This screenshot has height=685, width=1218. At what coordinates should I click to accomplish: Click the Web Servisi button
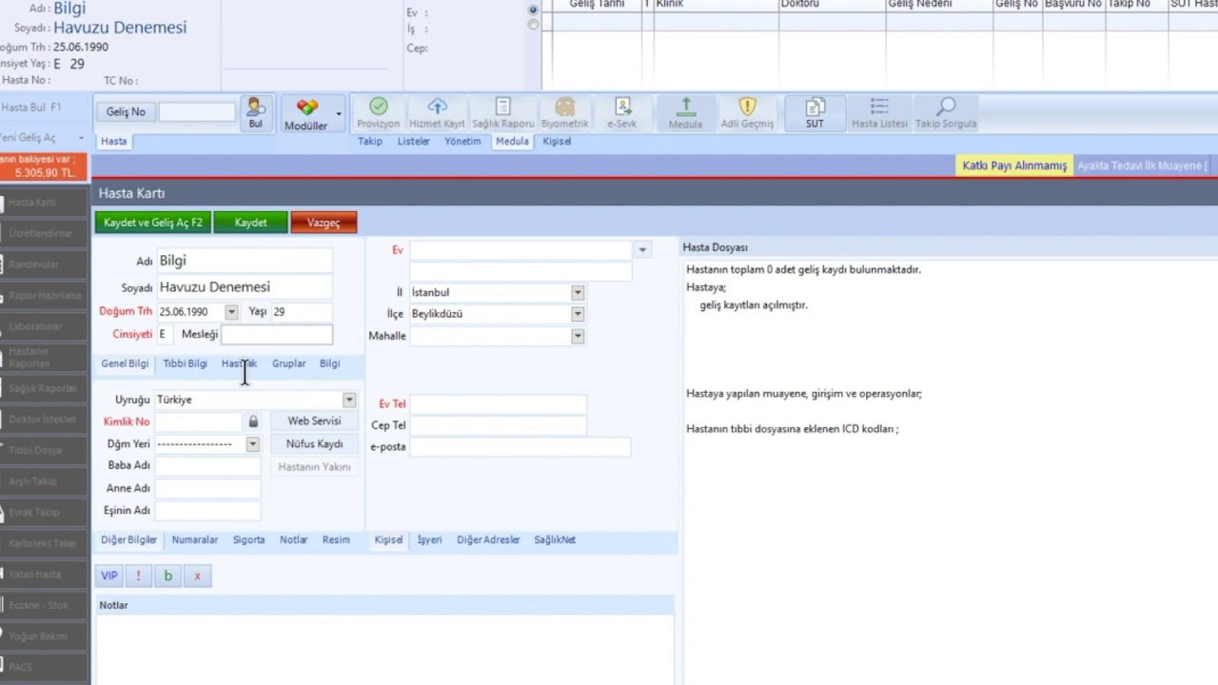[314, 421]
